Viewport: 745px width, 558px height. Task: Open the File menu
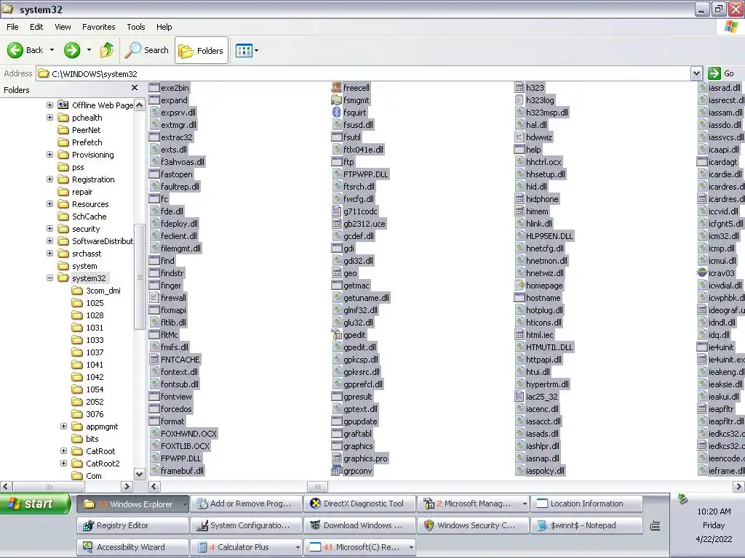click(12, 27)
